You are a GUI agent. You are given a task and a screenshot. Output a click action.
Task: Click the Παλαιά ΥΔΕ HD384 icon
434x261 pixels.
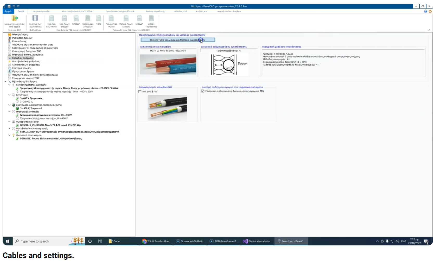[x=111, y=21]
